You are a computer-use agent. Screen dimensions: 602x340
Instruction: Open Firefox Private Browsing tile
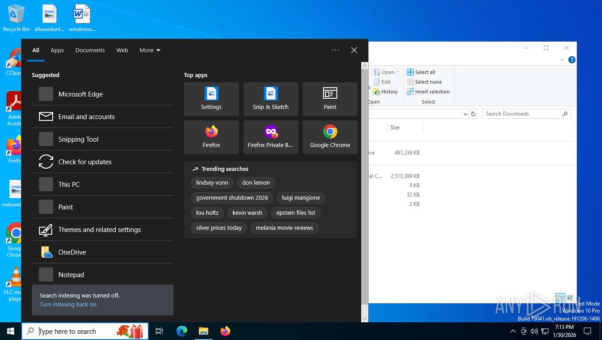coord(270,137)
